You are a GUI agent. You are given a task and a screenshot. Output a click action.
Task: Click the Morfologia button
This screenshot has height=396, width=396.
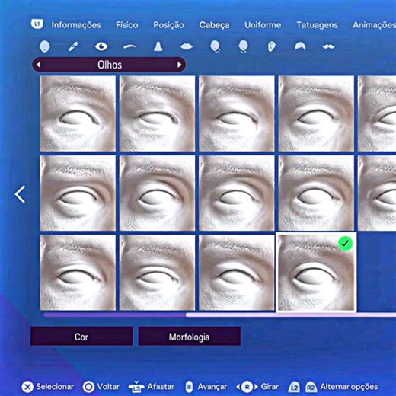click(190, 337)
